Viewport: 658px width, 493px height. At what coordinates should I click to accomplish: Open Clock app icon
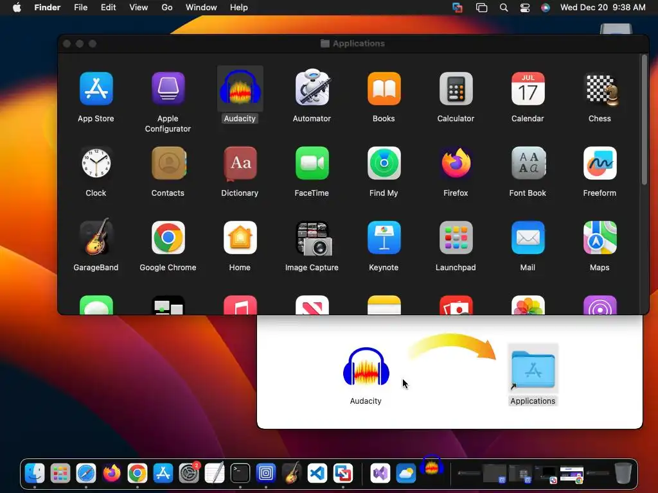point(96,164)
